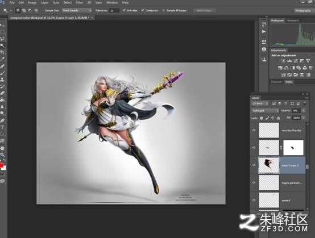
Task: Click the Lock position icon
Action: [x=272, y=118]
